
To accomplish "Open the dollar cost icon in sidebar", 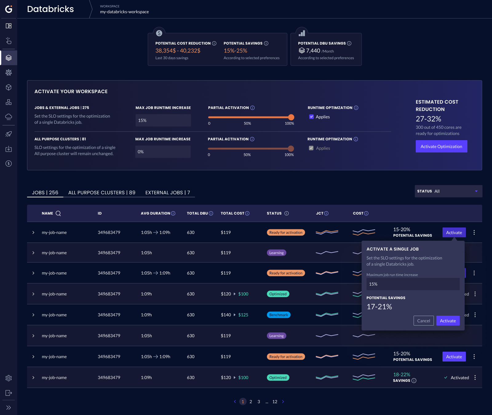I will (x=9, y=164).
